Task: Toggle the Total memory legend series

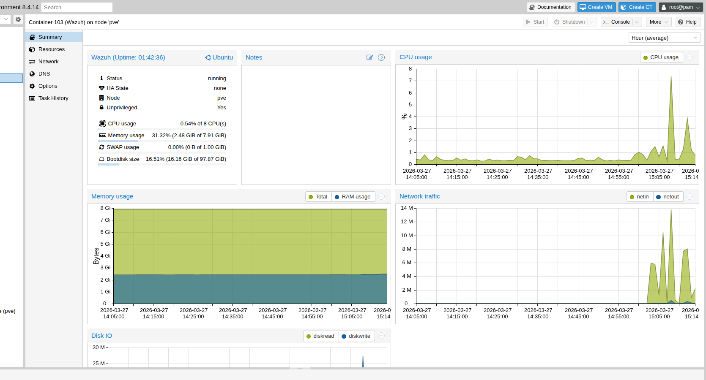Action: [318, 197]
